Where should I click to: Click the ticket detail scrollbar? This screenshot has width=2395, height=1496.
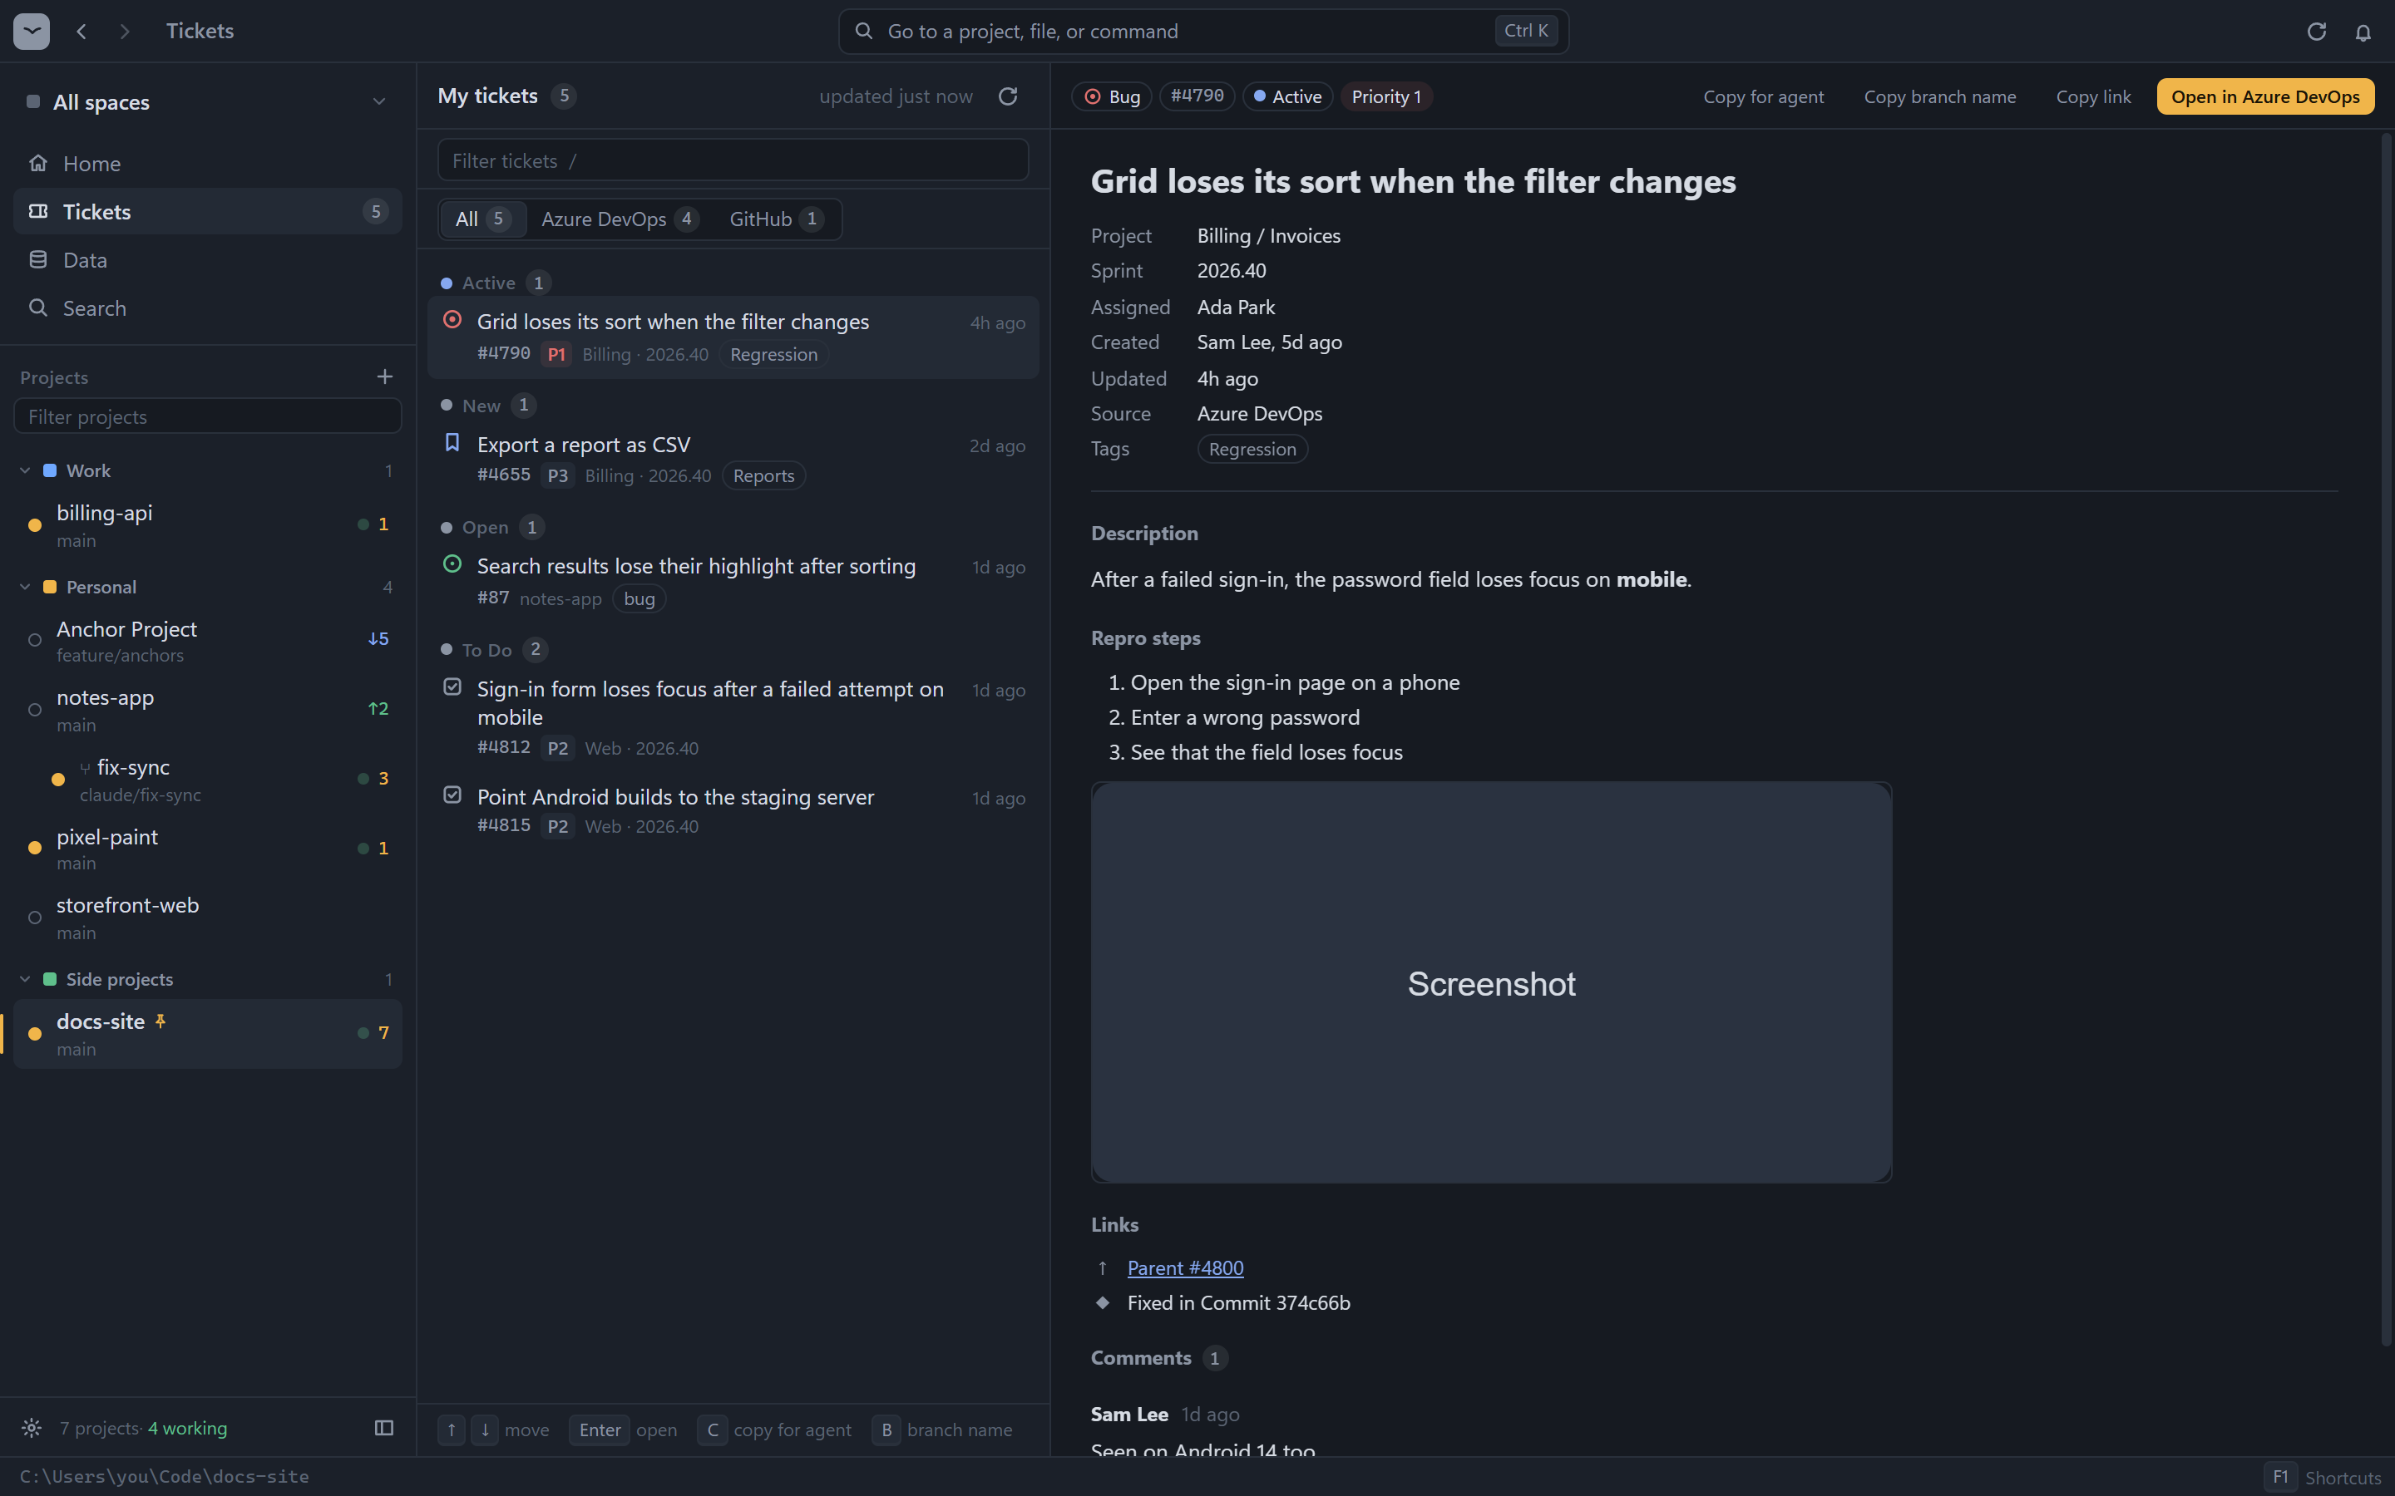point(2385,740)
